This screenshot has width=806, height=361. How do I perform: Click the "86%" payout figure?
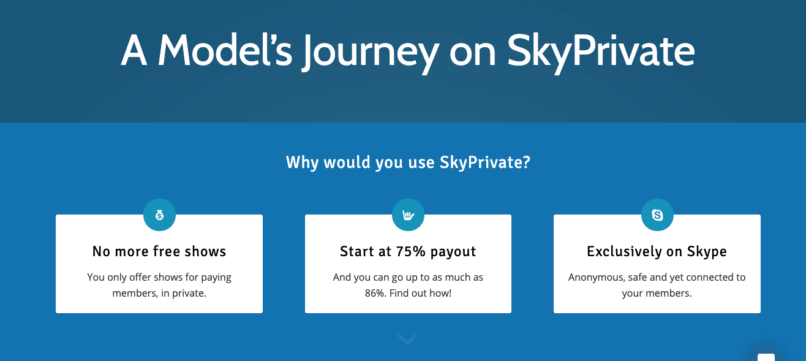click(x=377, y=293)
